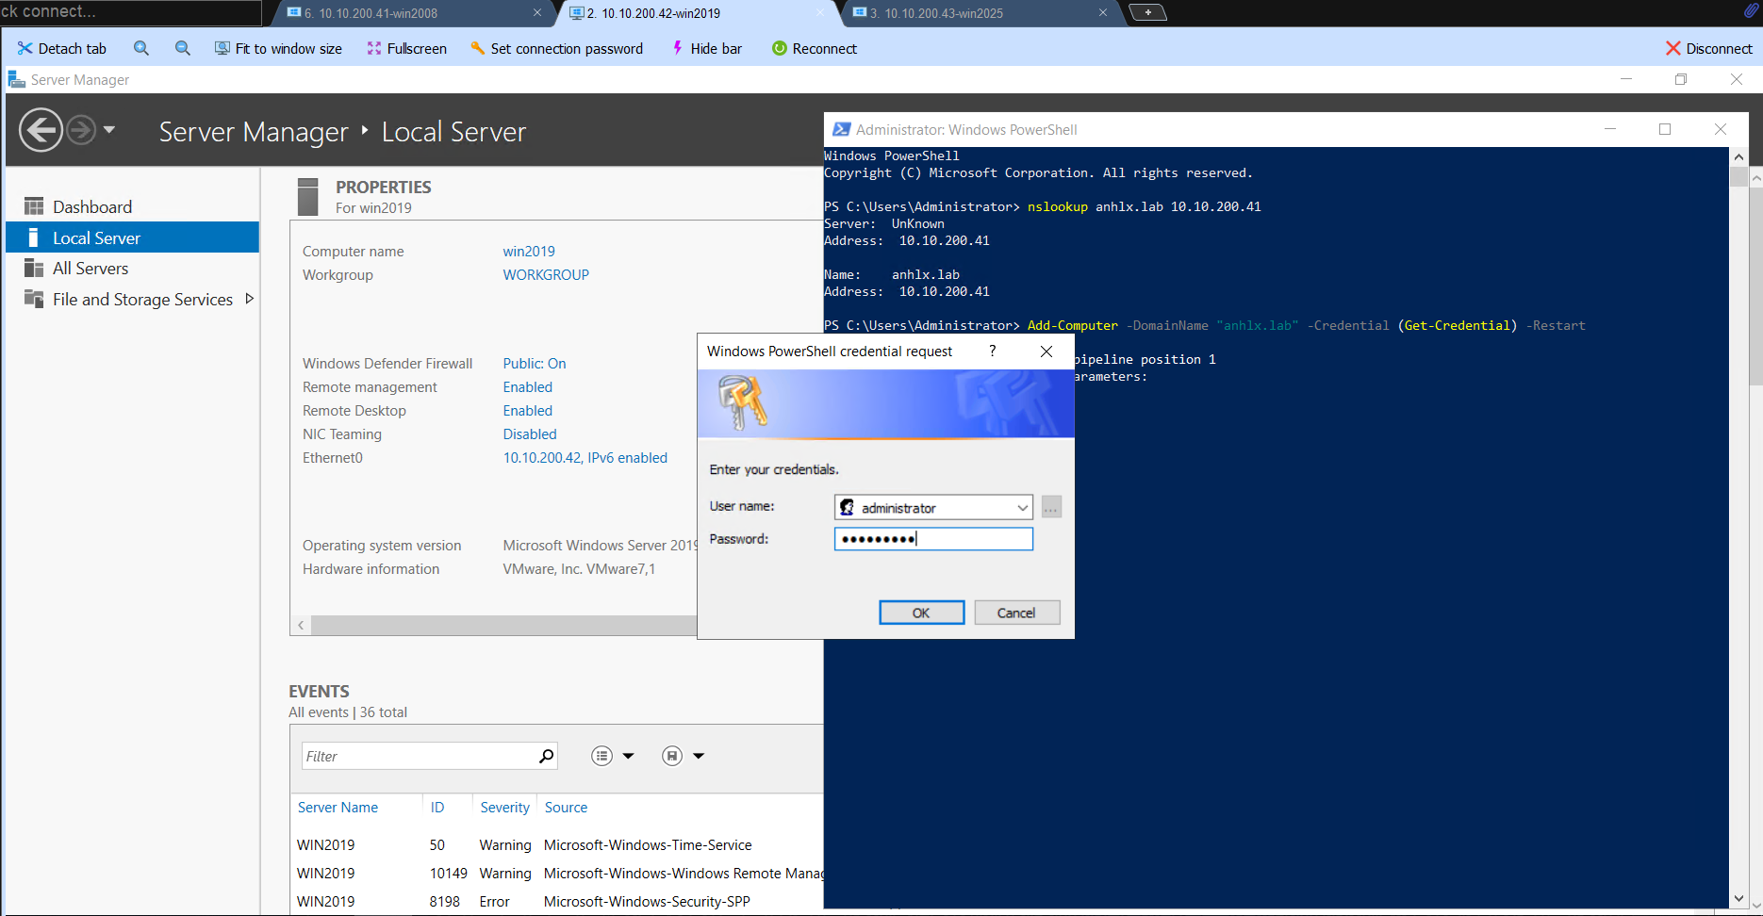Click the User name combo box

point(933,507)
